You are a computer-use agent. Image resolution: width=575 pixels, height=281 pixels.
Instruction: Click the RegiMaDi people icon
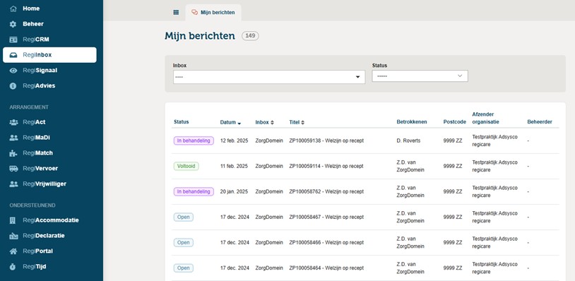(13, 138)
